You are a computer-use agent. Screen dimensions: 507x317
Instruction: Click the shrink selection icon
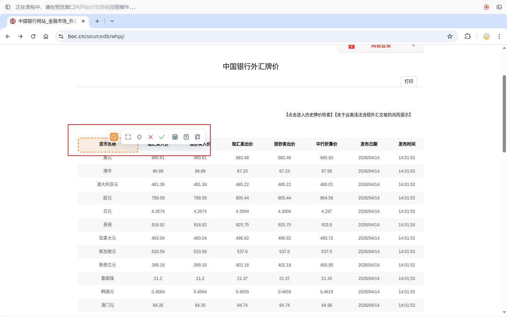pos(139,137)
